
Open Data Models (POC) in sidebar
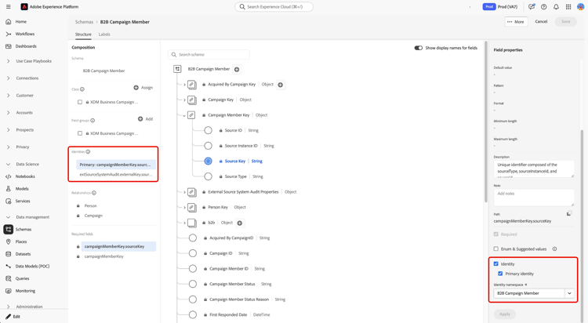[x=32, y=266]
